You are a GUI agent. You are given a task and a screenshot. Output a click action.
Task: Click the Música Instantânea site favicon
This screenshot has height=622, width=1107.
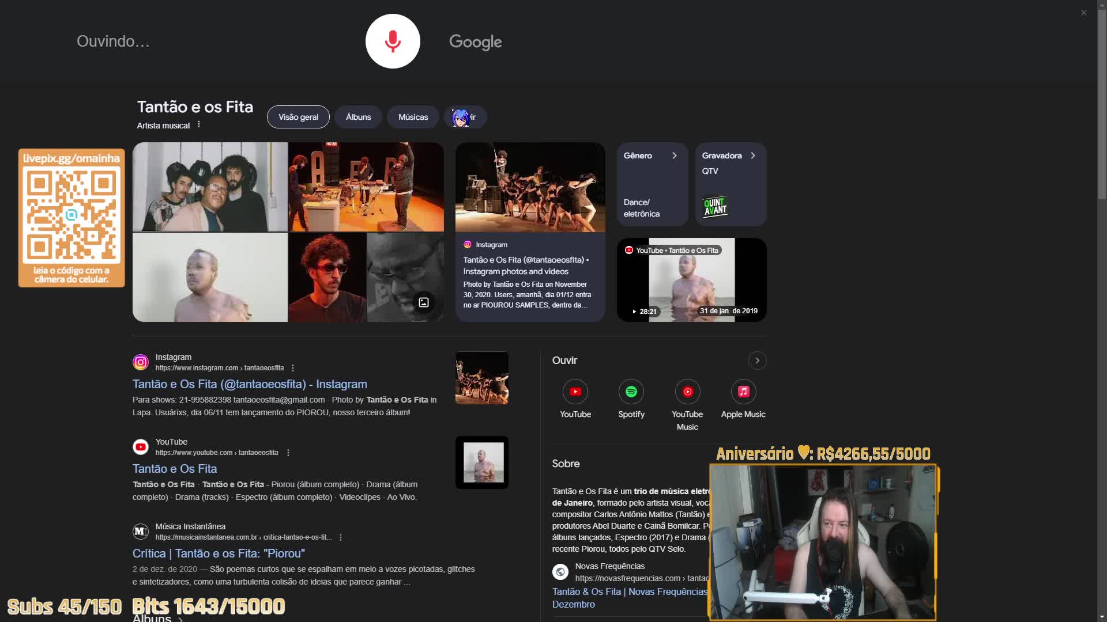coord(141,532)
